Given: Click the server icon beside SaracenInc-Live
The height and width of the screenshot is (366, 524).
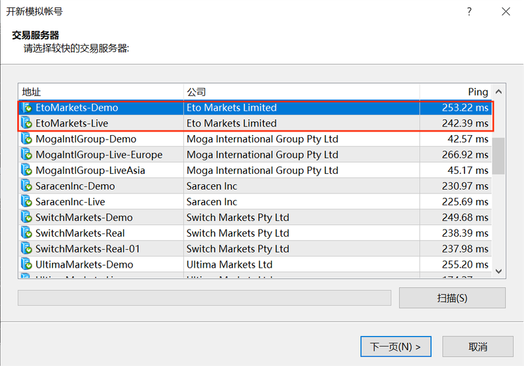Looking at the screenshot, I should click(x=26, y=202).
